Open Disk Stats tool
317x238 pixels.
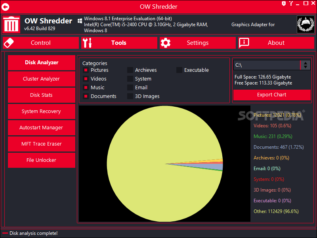coord(42,95)
